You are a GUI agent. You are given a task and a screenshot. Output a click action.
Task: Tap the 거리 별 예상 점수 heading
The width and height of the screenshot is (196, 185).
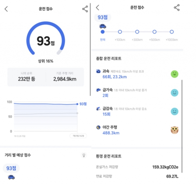(x=18, y=155)
